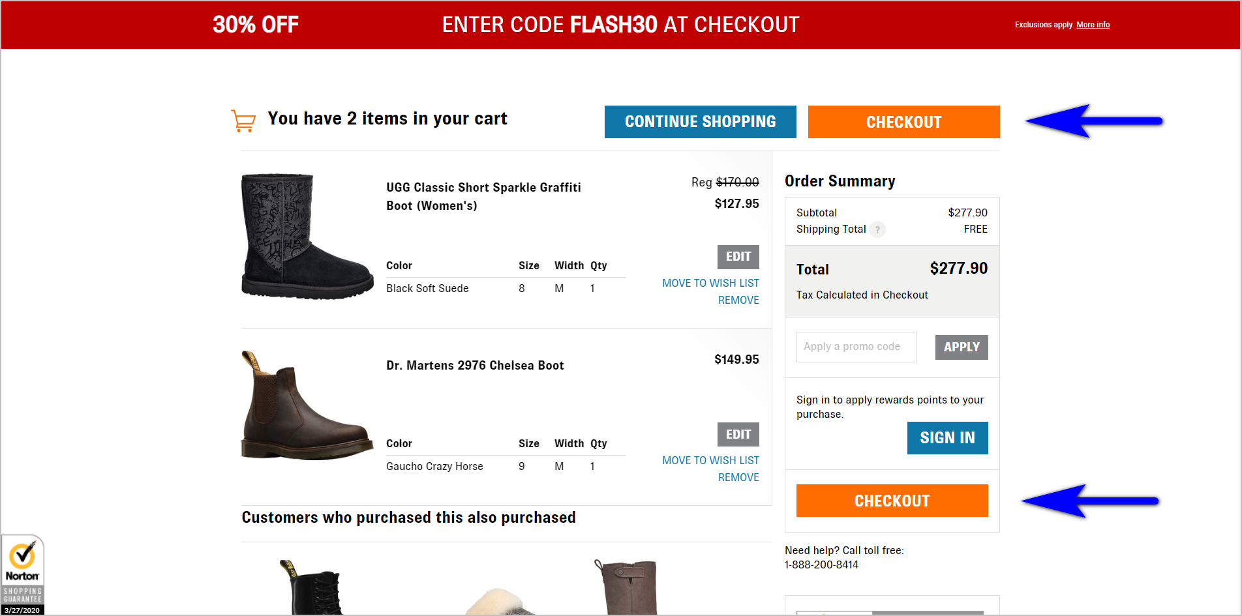This screenshot has width=1242, height=616.
Task: Click SIGN IN to apply rewards points
Action: pyautogui.click(x=947, y=438)
